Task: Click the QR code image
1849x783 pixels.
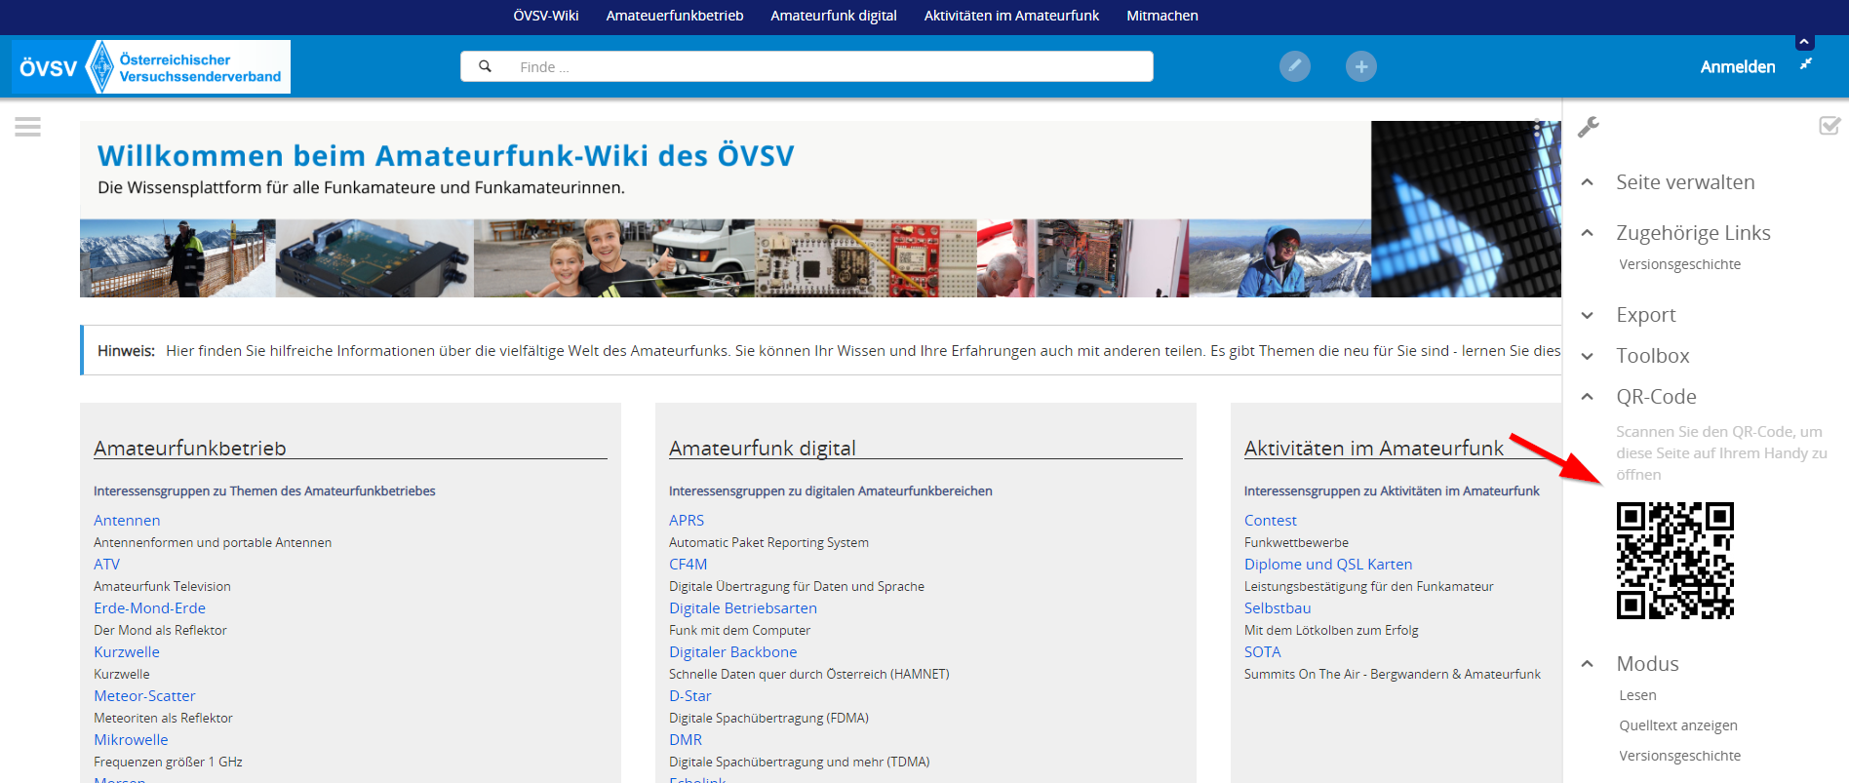Action: point(1675,561)
